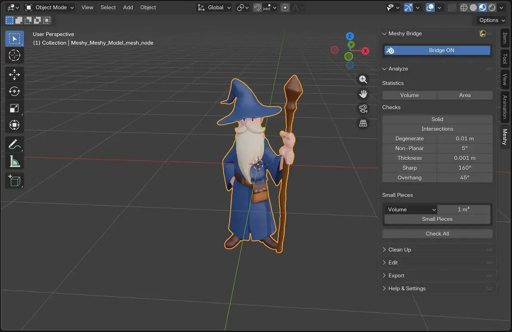Open the Options dropdown
This screenshot has width=512, height=332.
492,20
